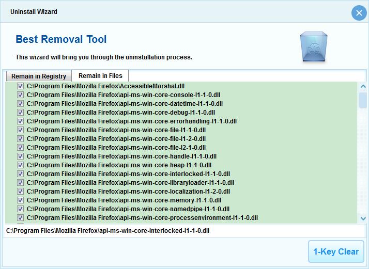Viewport: 369px width, 269px height.
Task: Click the selected path field below the list
Action: click(x=185, y=231)
